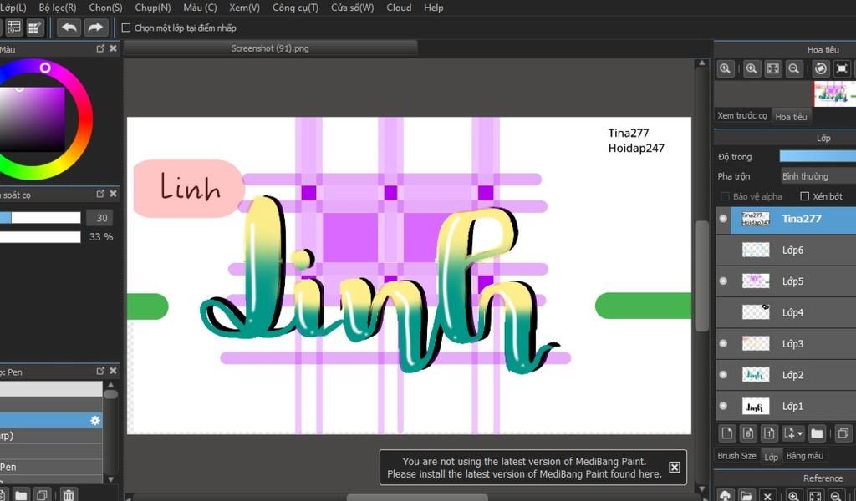Hide the Lớp2 layer
The width and height of the screenshot is (856, 501).
coord(723,375)
